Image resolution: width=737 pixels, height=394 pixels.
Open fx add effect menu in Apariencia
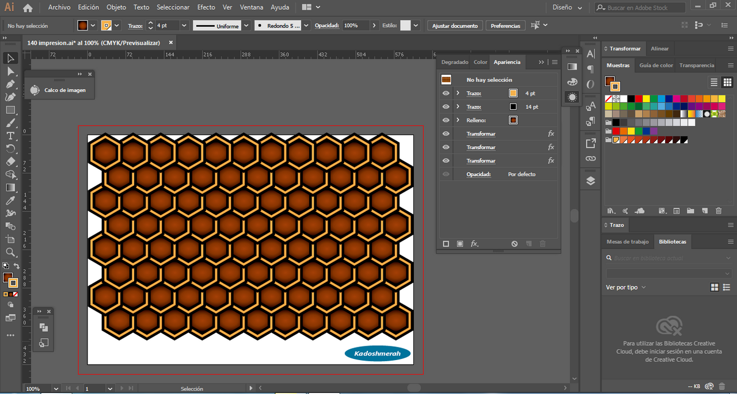474,244
